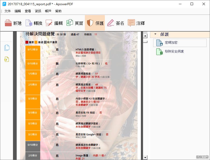Click the 密碼加密 password encrypt icon

pyautogui.click(x=159, y=43)
